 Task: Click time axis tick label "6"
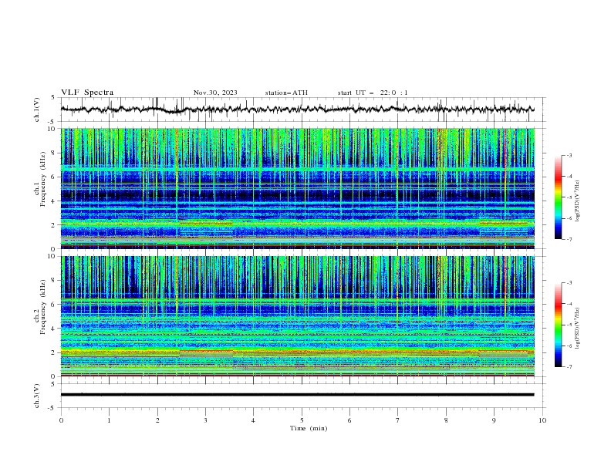coord(349,420)
